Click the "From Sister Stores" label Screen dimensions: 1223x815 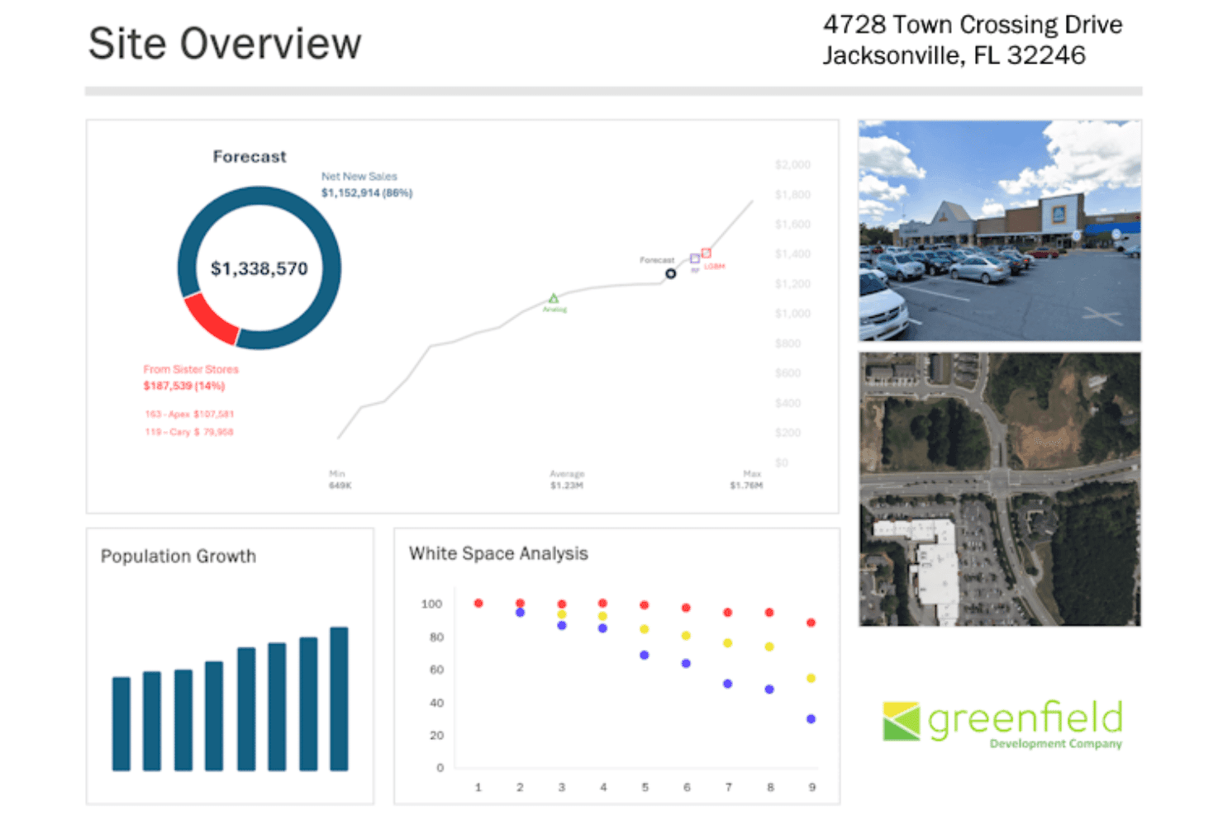(x=191, y=369)
